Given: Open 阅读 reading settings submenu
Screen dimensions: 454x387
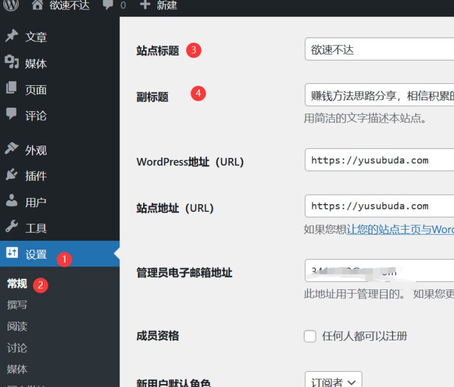Looking at the screenshot, I should pos(17,327).
